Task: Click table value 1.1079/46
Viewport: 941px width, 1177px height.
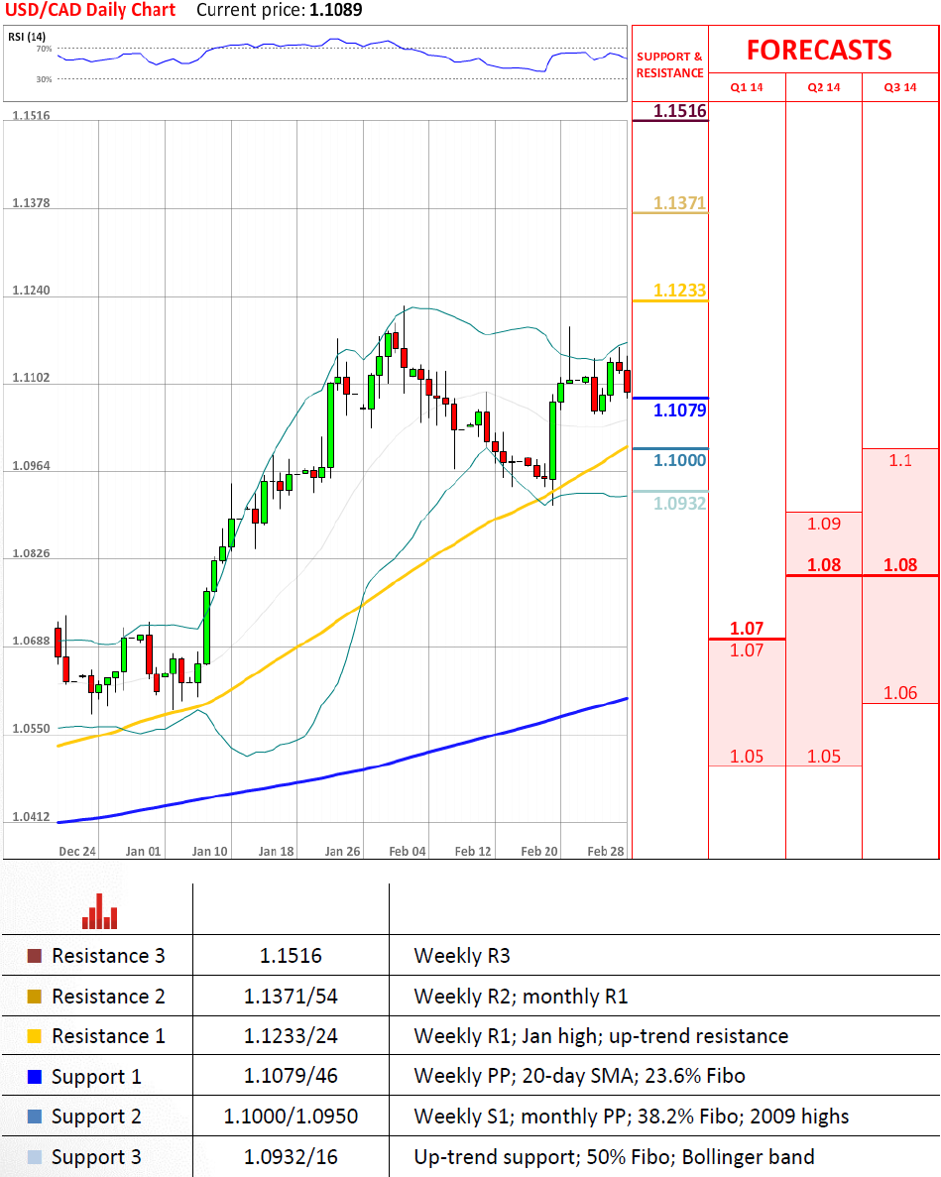Action: 291,1077
